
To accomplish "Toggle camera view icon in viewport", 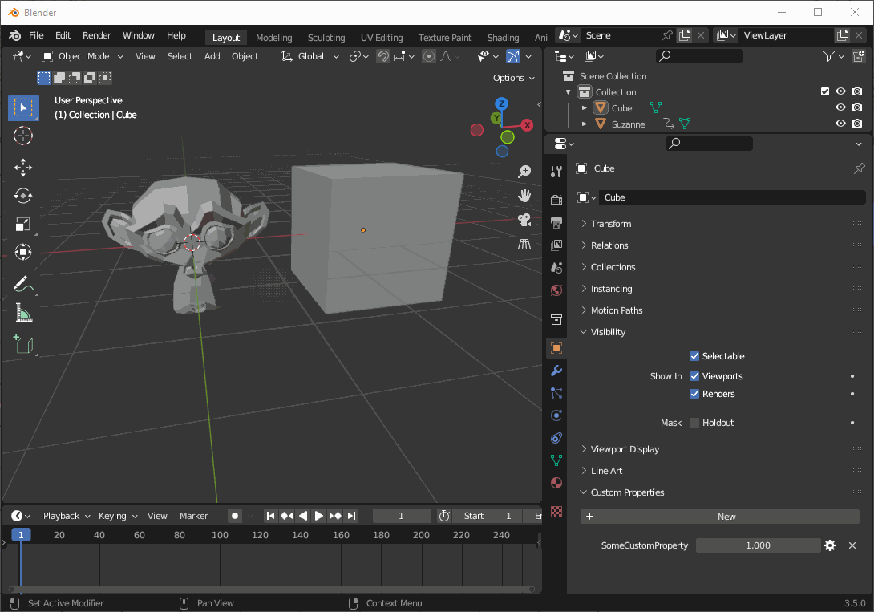I will click(524, 220).
